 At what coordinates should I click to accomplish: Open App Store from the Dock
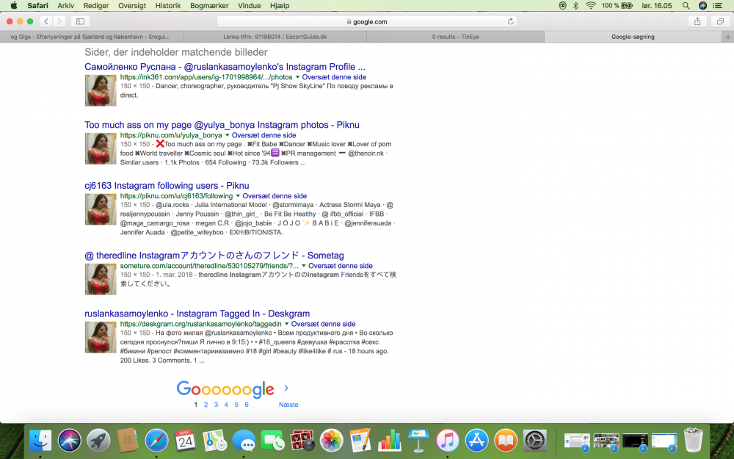[476, 441]
